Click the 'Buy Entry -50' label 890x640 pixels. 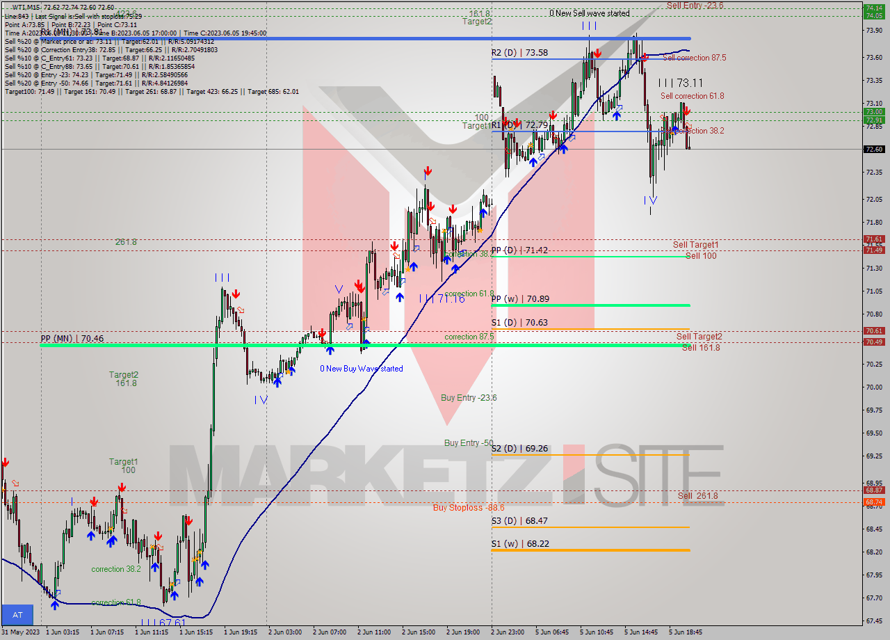pyautogui.click(x=469, y=442)
